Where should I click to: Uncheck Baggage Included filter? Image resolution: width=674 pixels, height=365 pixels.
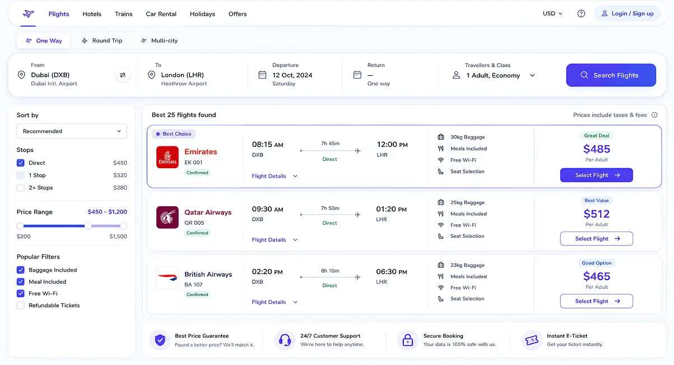[21, 270]
